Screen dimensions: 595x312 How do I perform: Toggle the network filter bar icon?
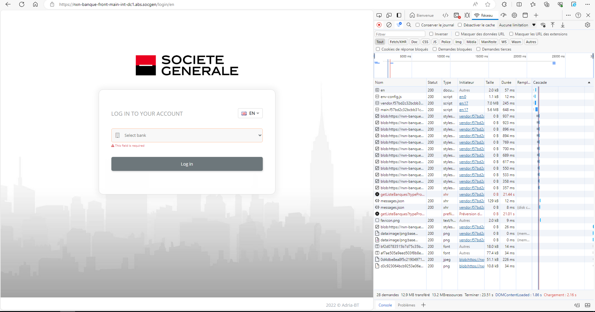pyautogui.click(x=399, y=25)
